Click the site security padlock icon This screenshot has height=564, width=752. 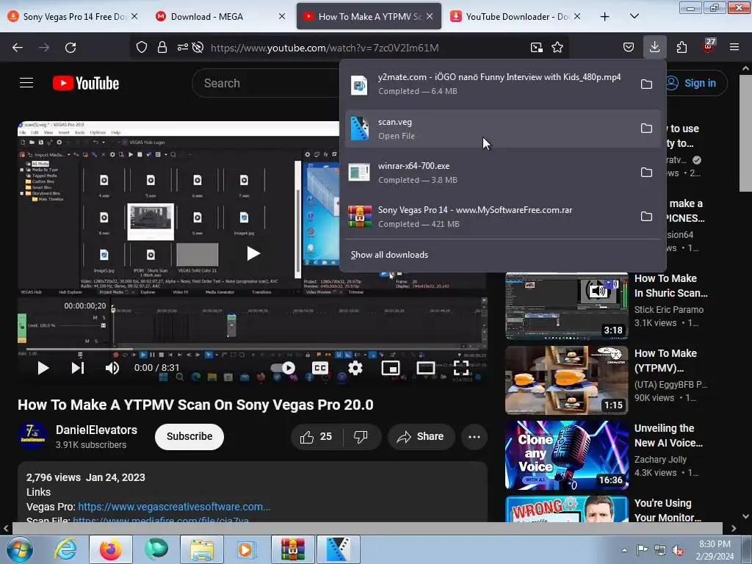coord(162,47)
